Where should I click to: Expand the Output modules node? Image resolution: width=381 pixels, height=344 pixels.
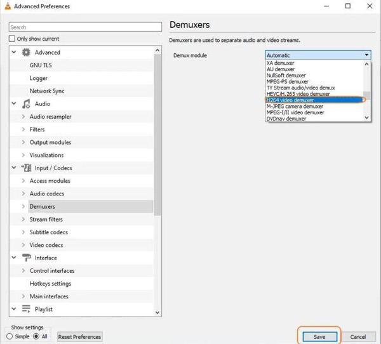pyautogui.click(x=23, y=142)
